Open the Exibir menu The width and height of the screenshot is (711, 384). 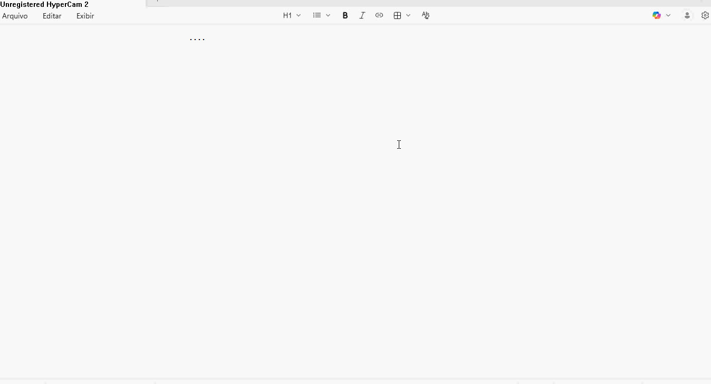pyautogui.click(x=85, y=16)
